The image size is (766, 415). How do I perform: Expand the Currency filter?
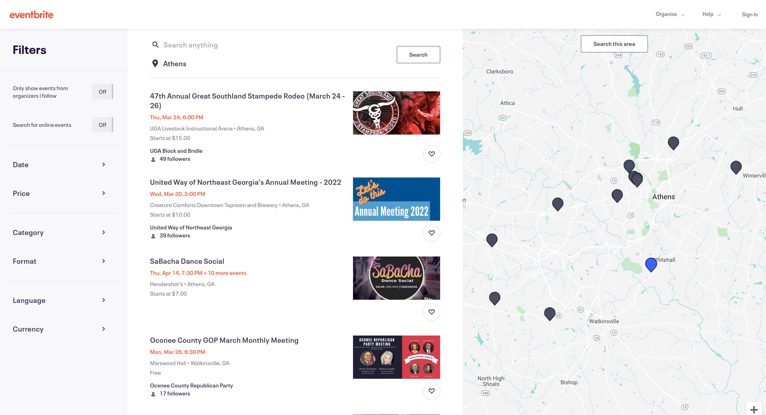(60, 329)
